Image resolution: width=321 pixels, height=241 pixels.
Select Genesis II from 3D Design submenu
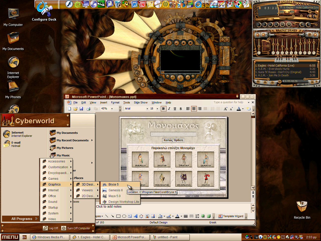tap(120, 190)
